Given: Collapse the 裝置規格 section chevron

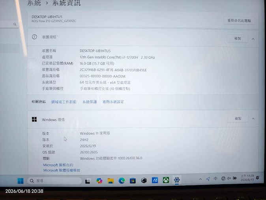Looking at the screenshot, I should 253,39.
